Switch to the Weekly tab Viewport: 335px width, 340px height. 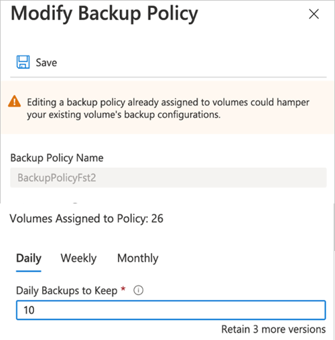point(78,258)
